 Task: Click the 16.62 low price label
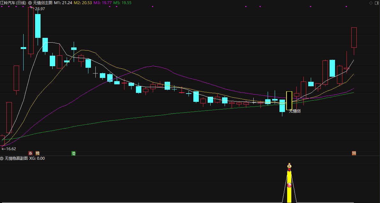pos(11,149)
